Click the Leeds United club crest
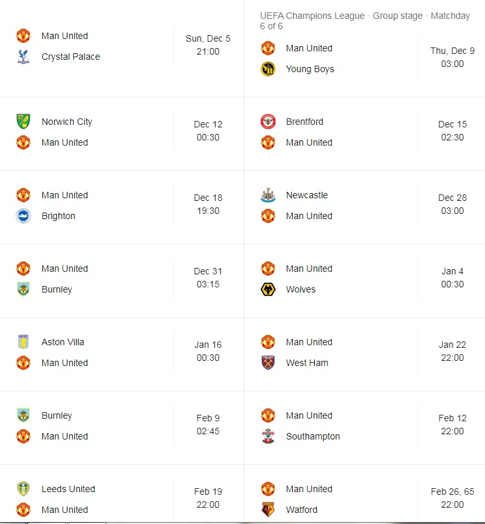Screen dimensions: 485x524 (x=23, y=489)
